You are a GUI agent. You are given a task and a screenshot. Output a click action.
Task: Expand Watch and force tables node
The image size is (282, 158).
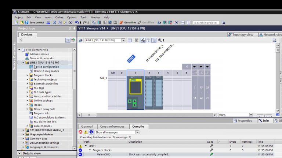[27, 97]
